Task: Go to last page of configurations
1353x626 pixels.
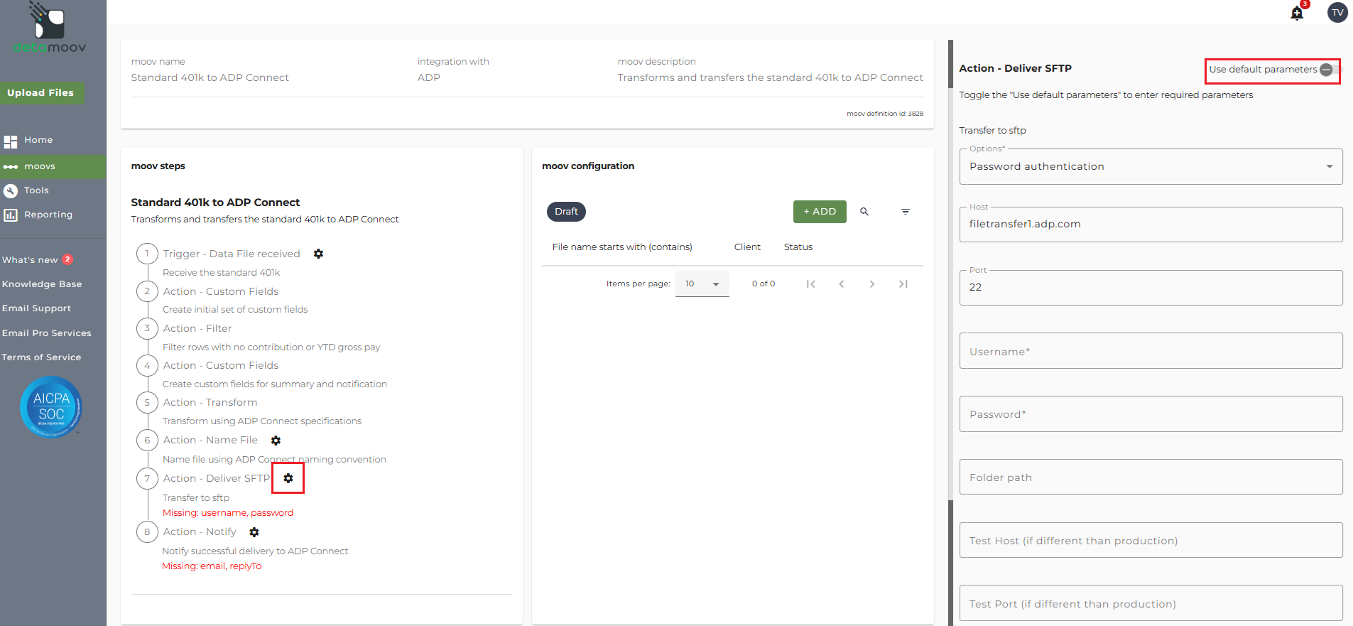Action: [903, 284]
